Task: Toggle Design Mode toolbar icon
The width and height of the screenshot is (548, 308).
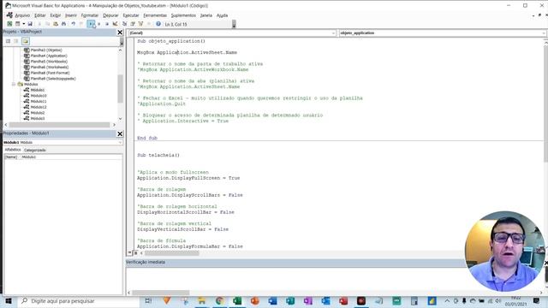Action: [115, 24]
